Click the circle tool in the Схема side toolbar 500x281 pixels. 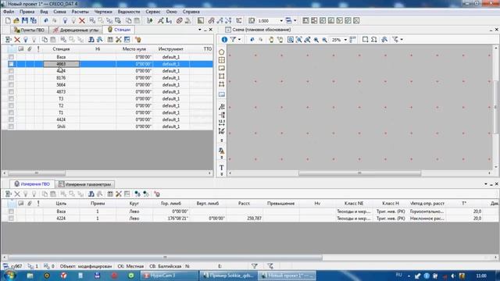(x=221, y=52)
